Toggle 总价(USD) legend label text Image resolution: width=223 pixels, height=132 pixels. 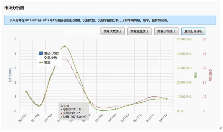coord(52,53)
